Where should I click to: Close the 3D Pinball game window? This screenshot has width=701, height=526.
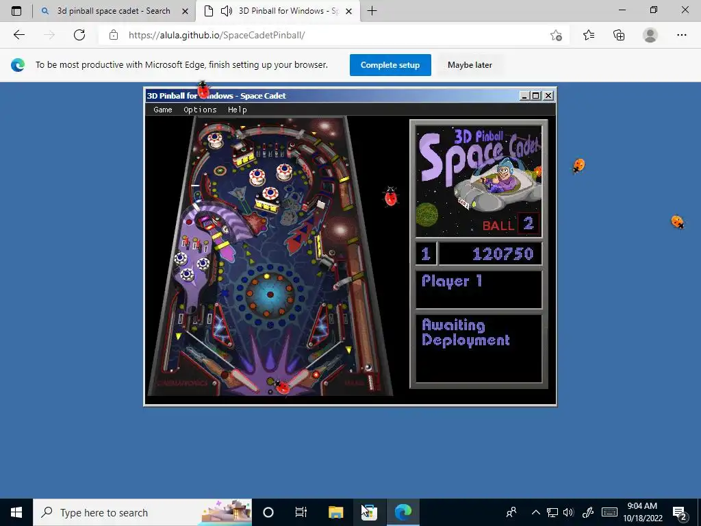548,96
